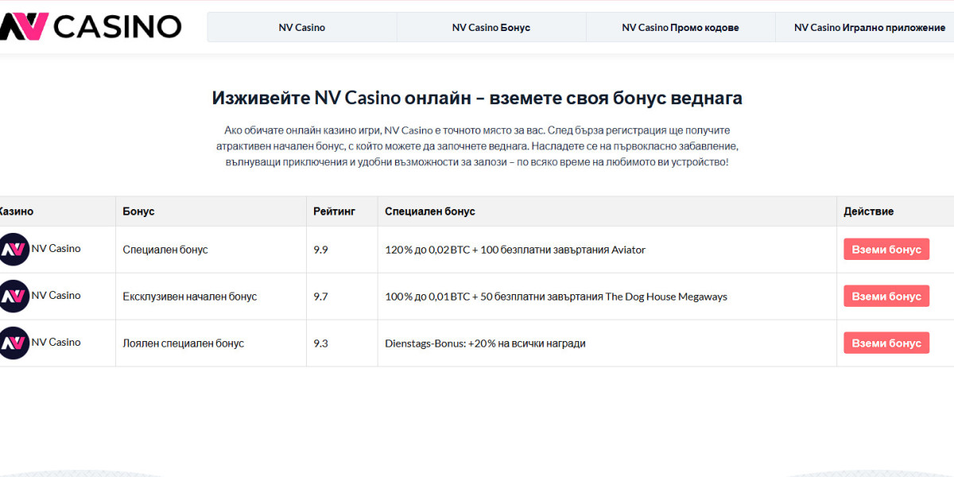954x477 pixels.
Task: Select the 120% до 0,02 BTC Aviator offer text
Action: (x=514, y=250)
